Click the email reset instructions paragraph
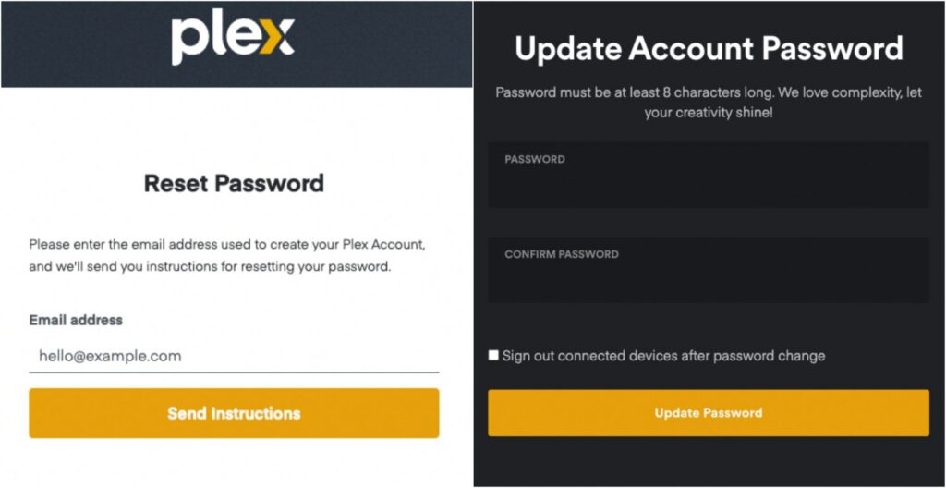This screenshot has height=488, width=946. tap(226, 256)
